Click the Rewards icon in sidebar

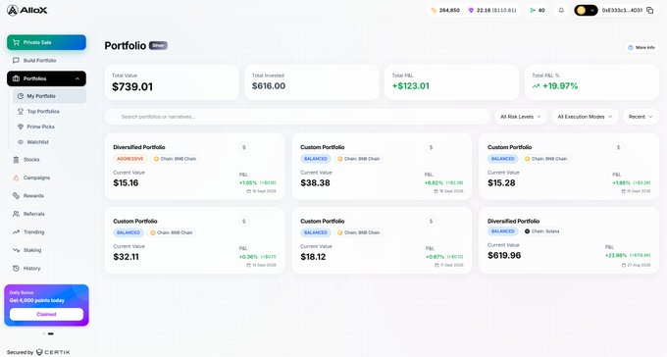(16, 196)
